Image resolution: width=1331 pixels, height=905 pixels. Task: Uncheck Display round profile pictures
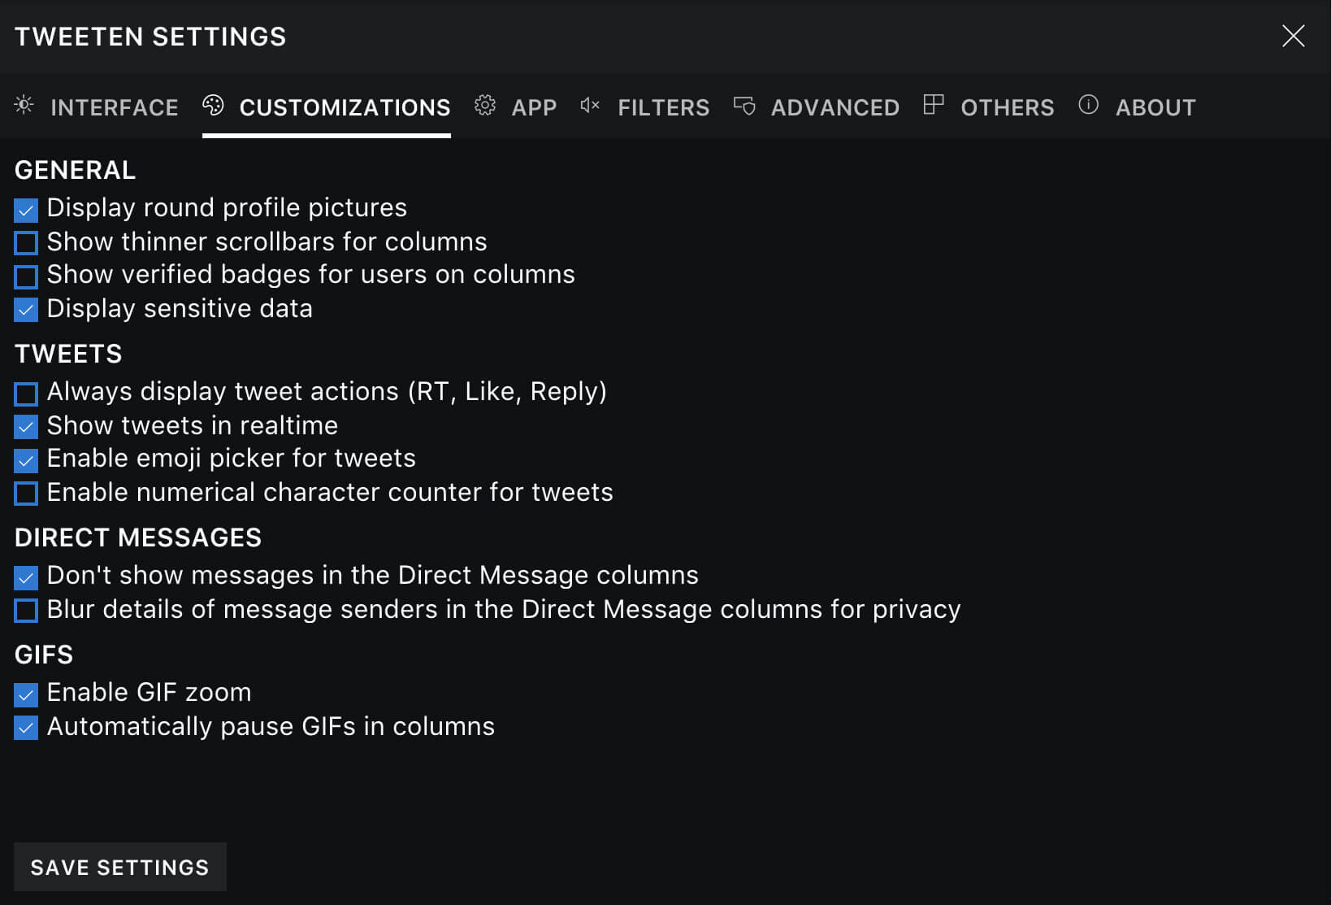point(26,210)
